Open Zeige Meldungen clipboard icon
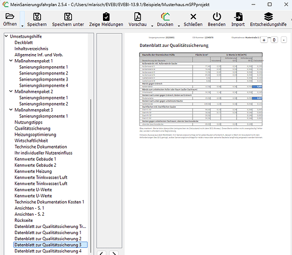292x255 pixels. pyautogui.click(x=106, y=17)
